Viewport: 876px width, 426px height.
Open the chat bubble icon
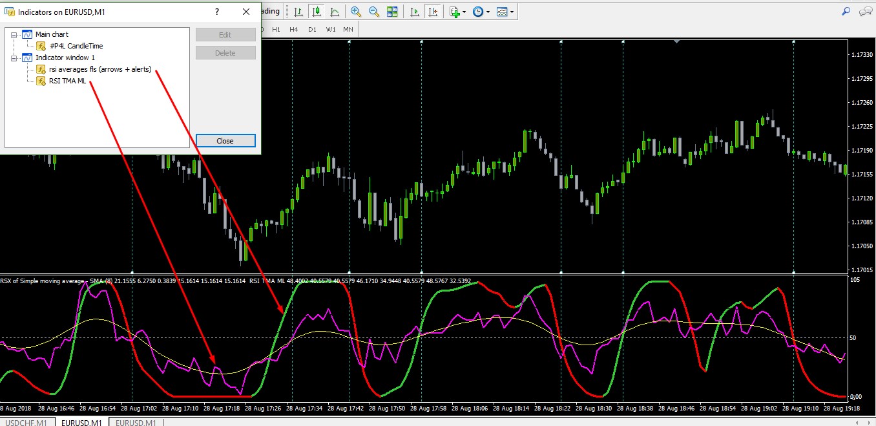click(865, 12)
